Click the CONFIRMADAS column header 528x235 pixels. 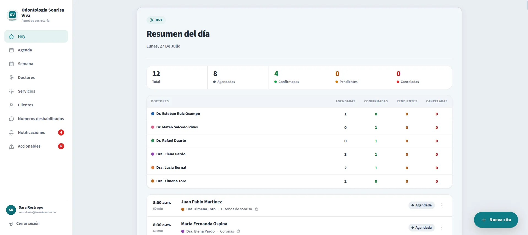click(376, 101)
